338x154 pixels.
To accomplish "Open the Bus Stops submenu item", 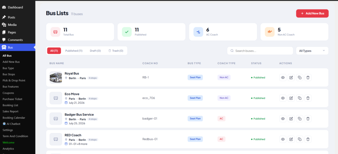I will coord(9,74).
